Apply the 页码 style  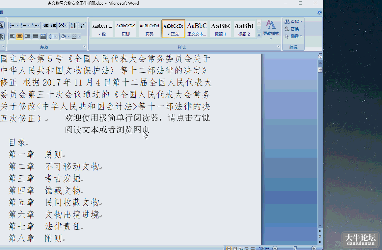tap(149, 29)
